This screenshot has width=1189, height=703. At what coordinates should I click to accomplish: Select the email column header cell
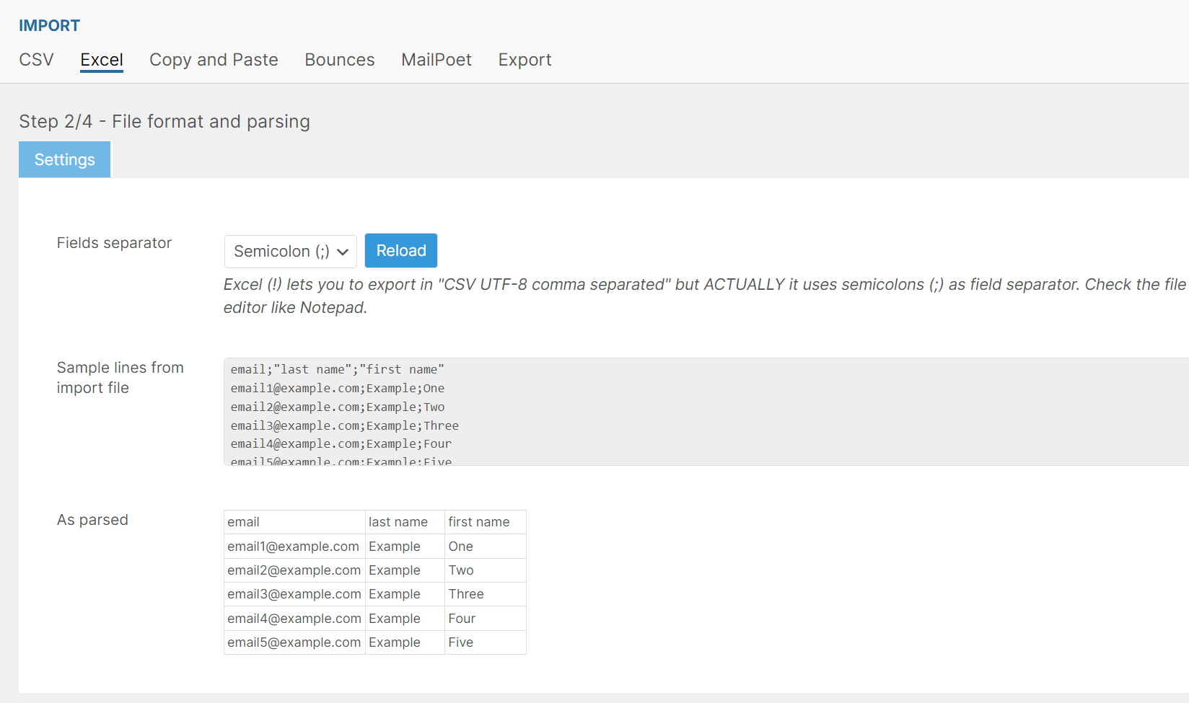(x=294, y=521)
